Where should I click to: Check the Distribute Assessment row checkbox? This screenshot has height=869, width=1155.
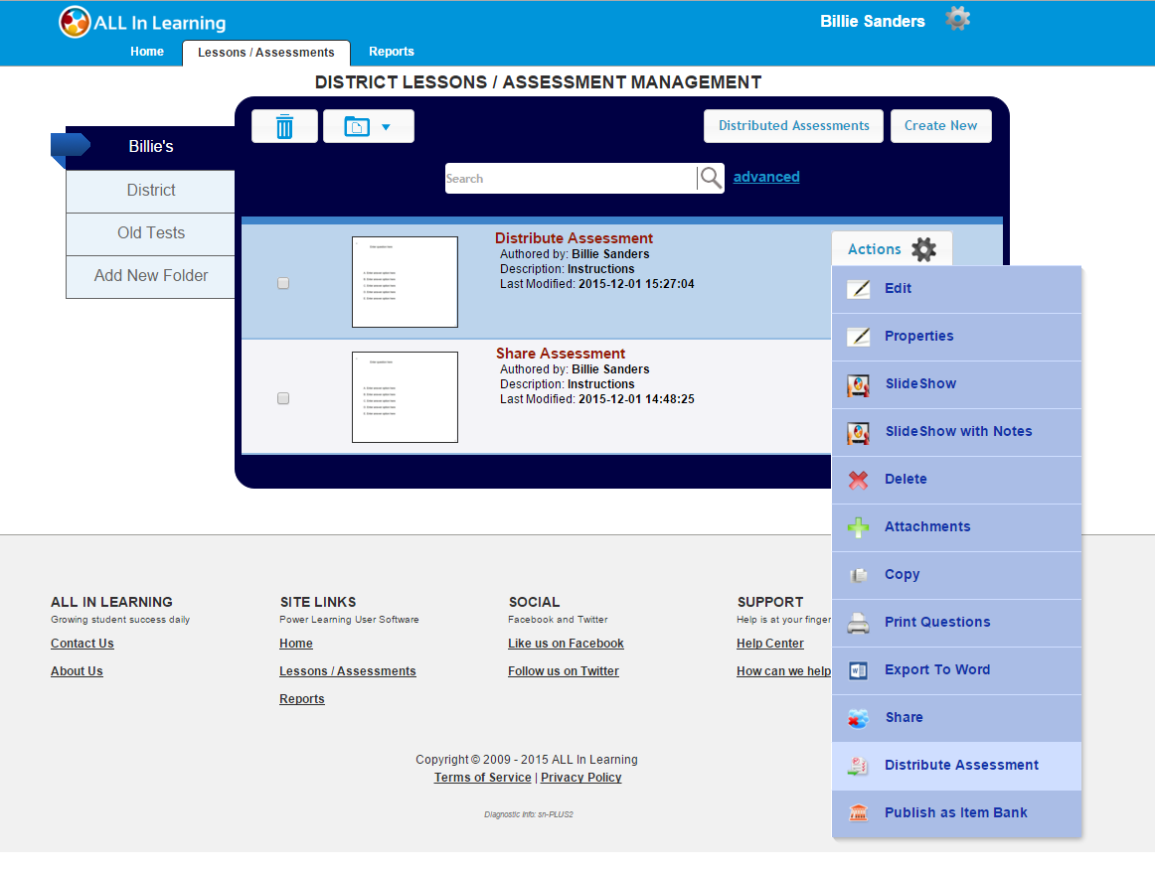point(283,283)
